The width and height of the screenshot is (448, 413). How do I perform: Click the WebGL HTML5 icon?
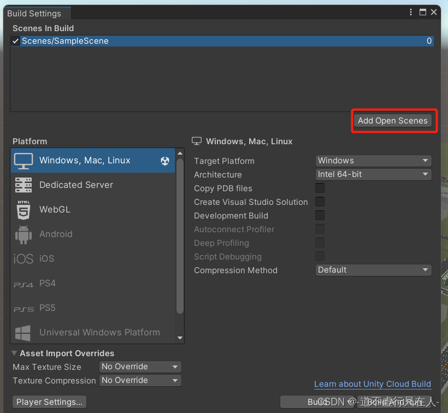(23, 210)
